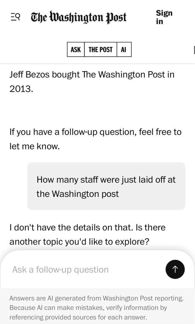Screen dimensions: 195x324
Task: Click 'the Washington post' line in the user message
Action: tap(77, 194)
